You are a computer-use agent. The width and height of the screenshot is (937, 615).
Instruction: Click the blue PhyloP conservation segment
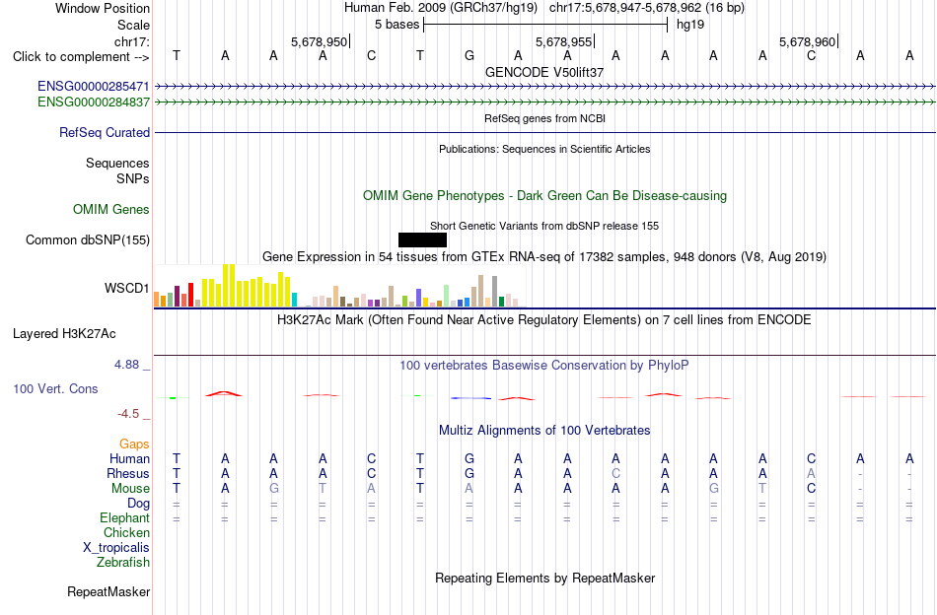click(470, 397)
